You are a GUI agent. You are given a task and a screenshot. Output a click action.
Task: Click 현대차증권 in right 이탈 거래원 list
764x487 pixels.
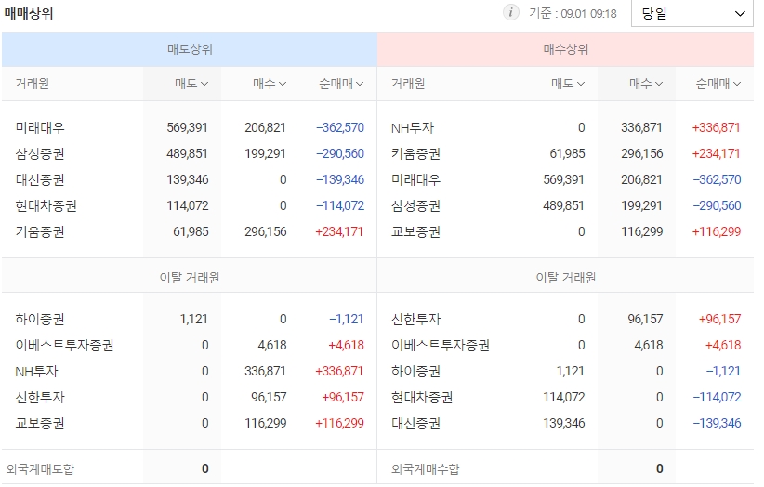pos(422,397)
